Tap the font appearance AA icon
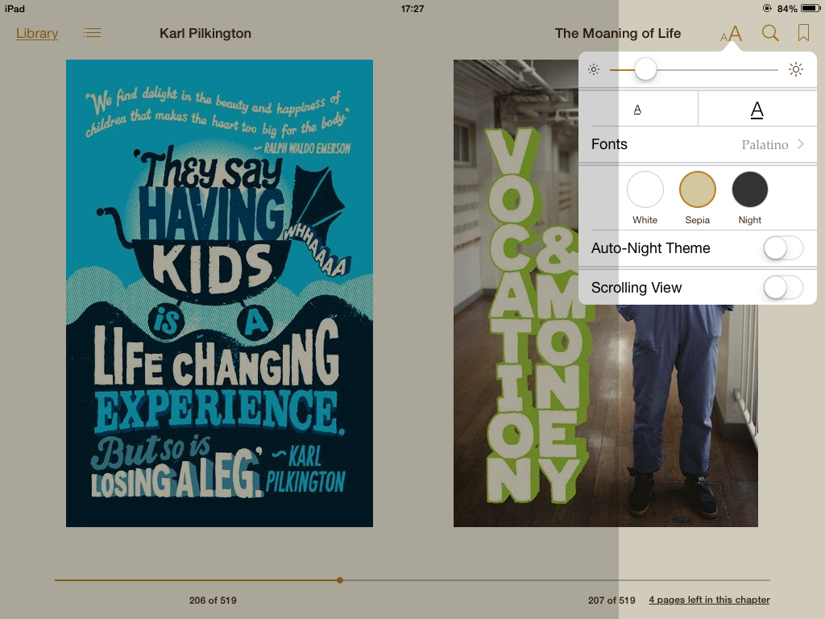 pos(732,34)
